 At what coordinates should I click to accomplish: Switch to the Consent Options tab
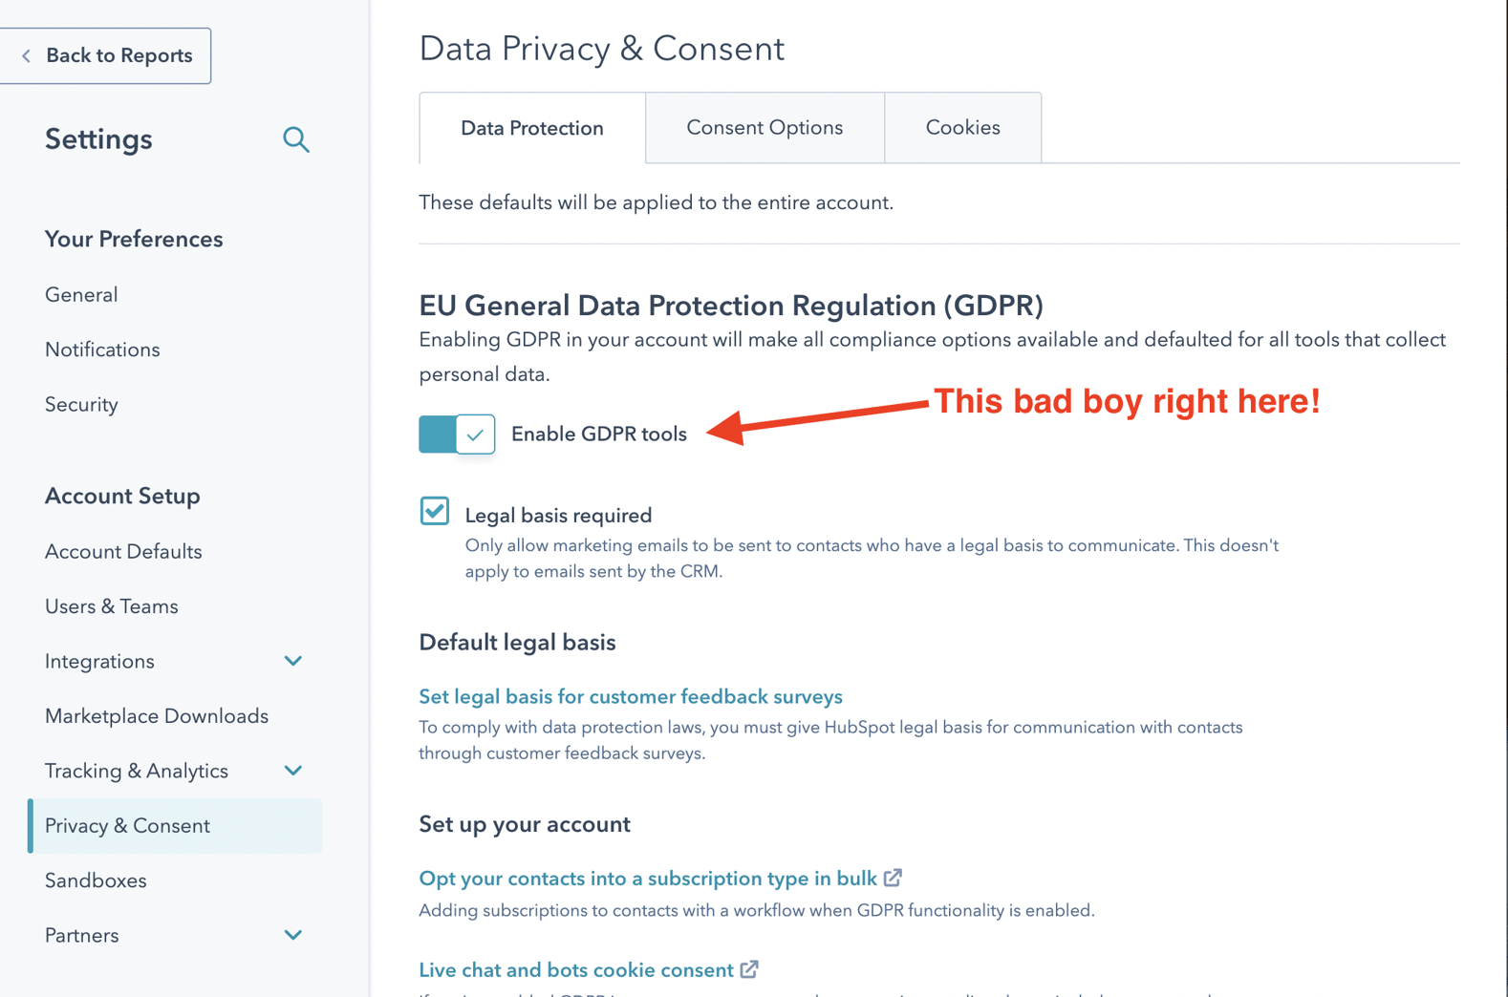point(764,127)
